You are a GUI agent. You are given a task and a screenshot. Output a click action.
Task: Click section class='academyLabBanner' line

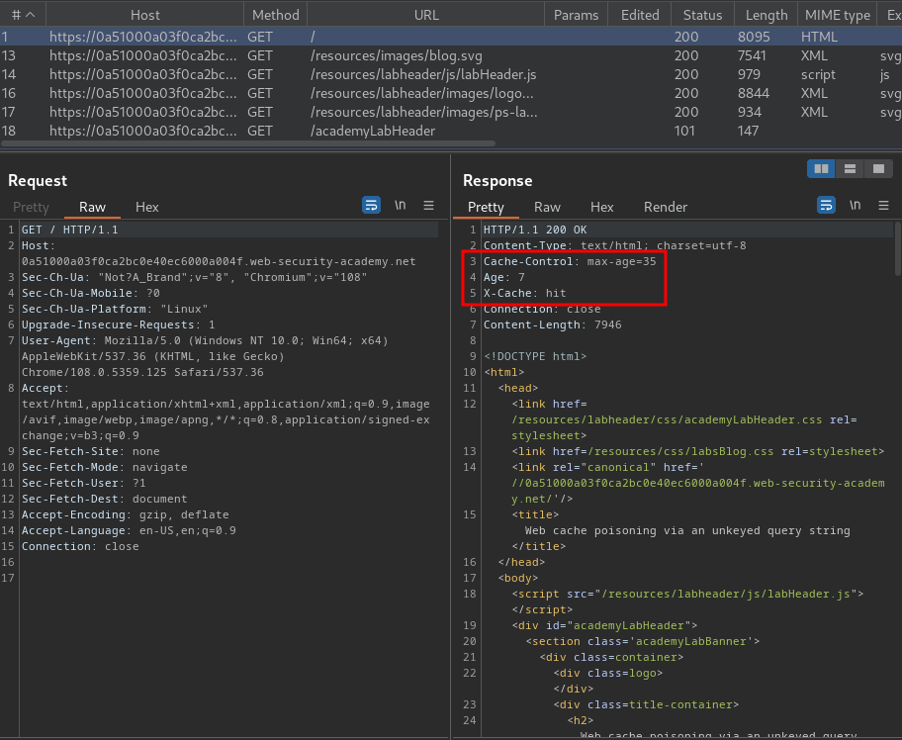(643, 641)
